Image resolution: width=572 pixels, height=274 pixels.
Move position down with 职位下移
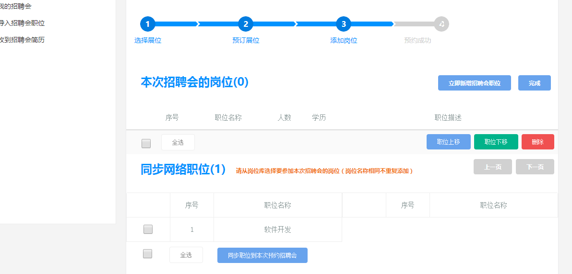point(496,142)
